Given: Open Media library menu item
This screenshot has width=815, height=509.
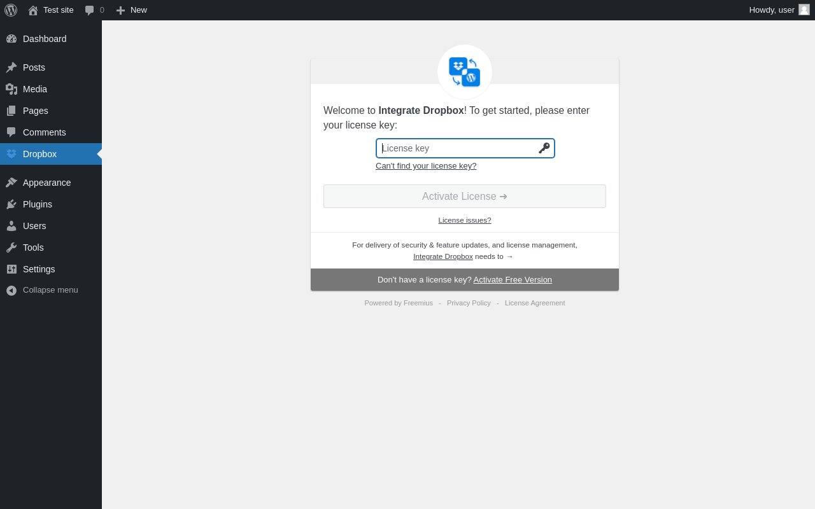Looking at the screenshot, I should [x=51, y=89].
